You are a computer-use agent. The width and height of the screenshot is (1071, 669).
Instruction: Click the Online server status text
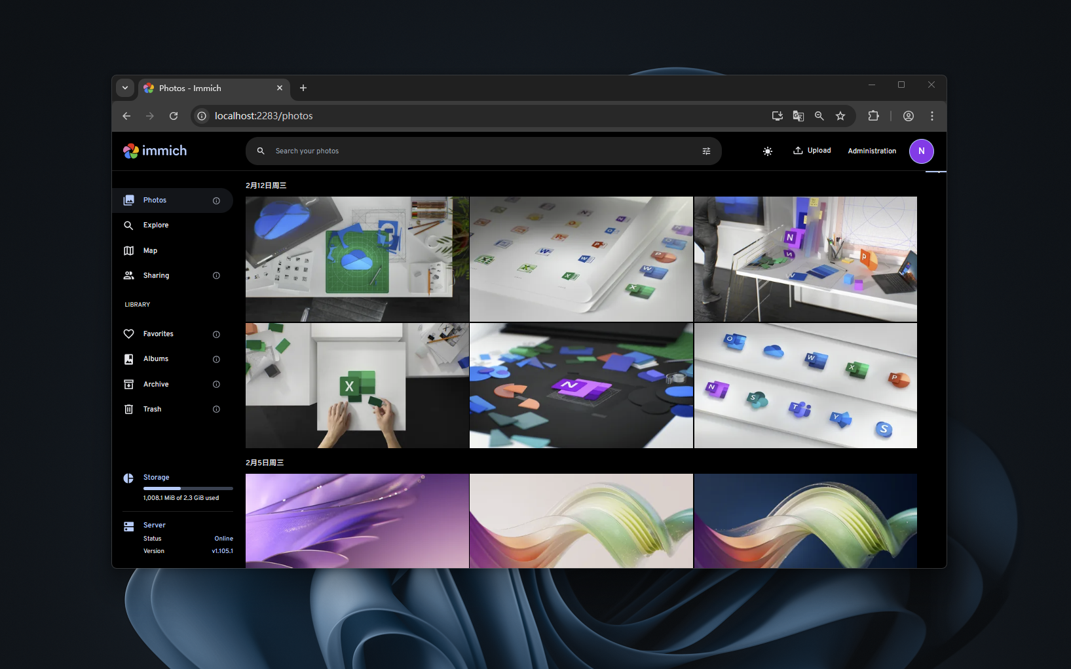(223, 539)
